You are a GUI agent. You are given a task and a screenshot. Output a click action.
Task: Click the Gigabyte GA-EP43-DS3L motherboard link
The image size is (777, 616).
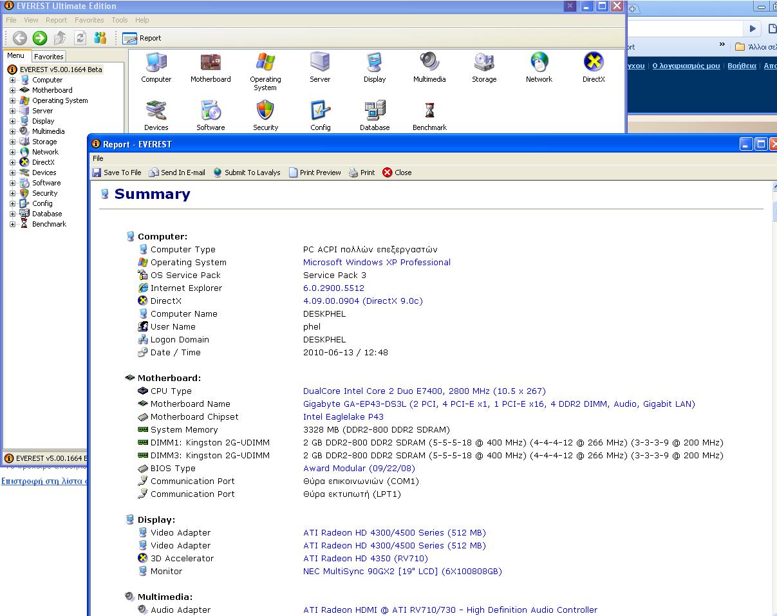pyautogui.click(x=499, y=404)
